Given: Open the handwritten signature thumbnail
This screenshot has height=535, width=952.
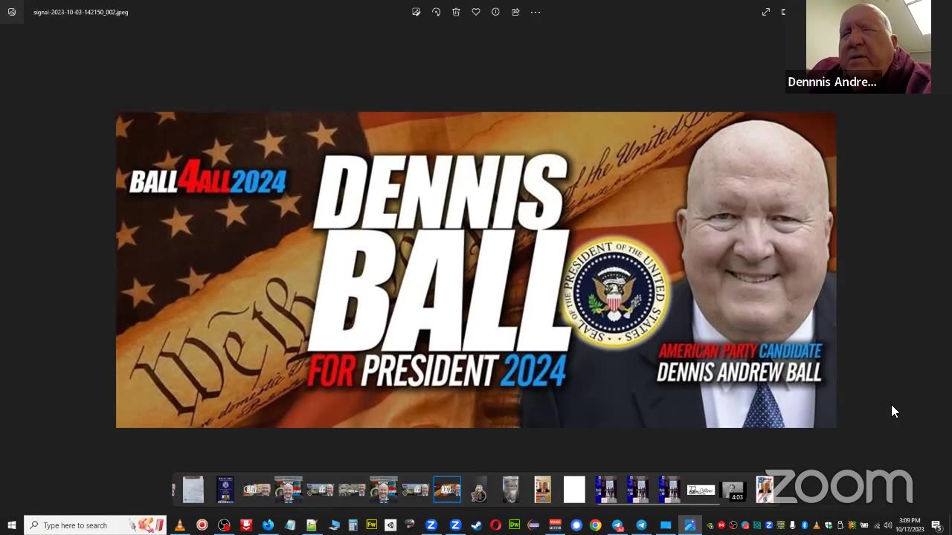Looking at the screenshot, I should tap(701, 490).
